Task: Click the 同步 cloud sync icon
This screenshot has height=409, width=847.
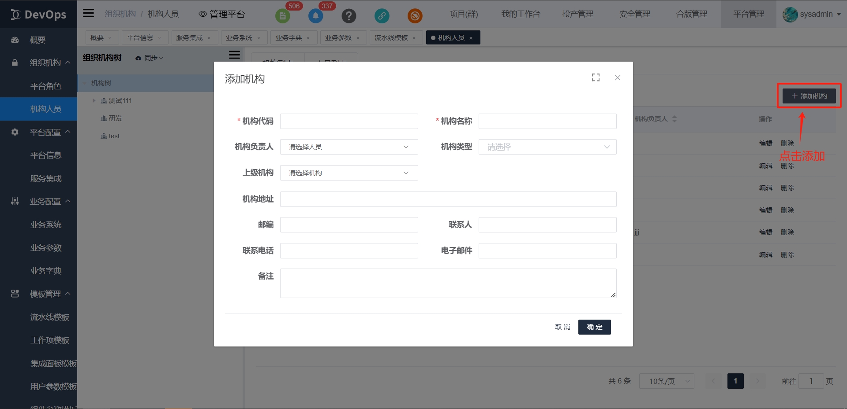Action: (x=139, y=58)
